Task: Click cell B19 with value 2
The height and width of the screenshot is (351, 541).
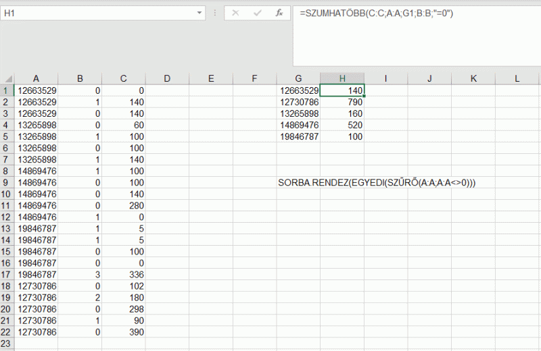Action: [x=80, y=298]
